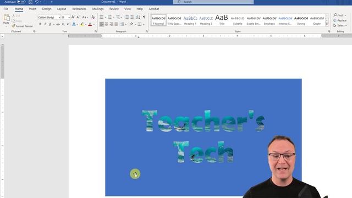Click the Bullets list icon
Image resolution: width=352 pixels, height=198 pixels.
(101, 17)
